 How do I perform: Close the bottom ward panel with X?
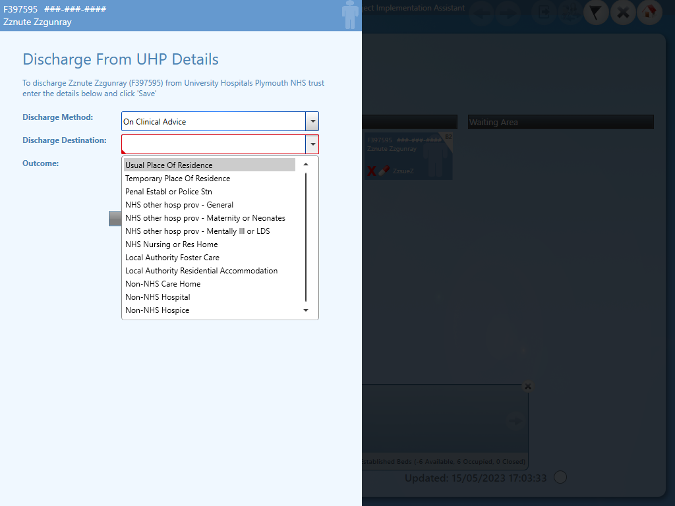pos(528,386)
